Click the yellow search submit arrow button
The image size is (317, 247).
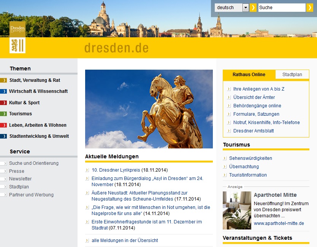click(x=309, y=8)
